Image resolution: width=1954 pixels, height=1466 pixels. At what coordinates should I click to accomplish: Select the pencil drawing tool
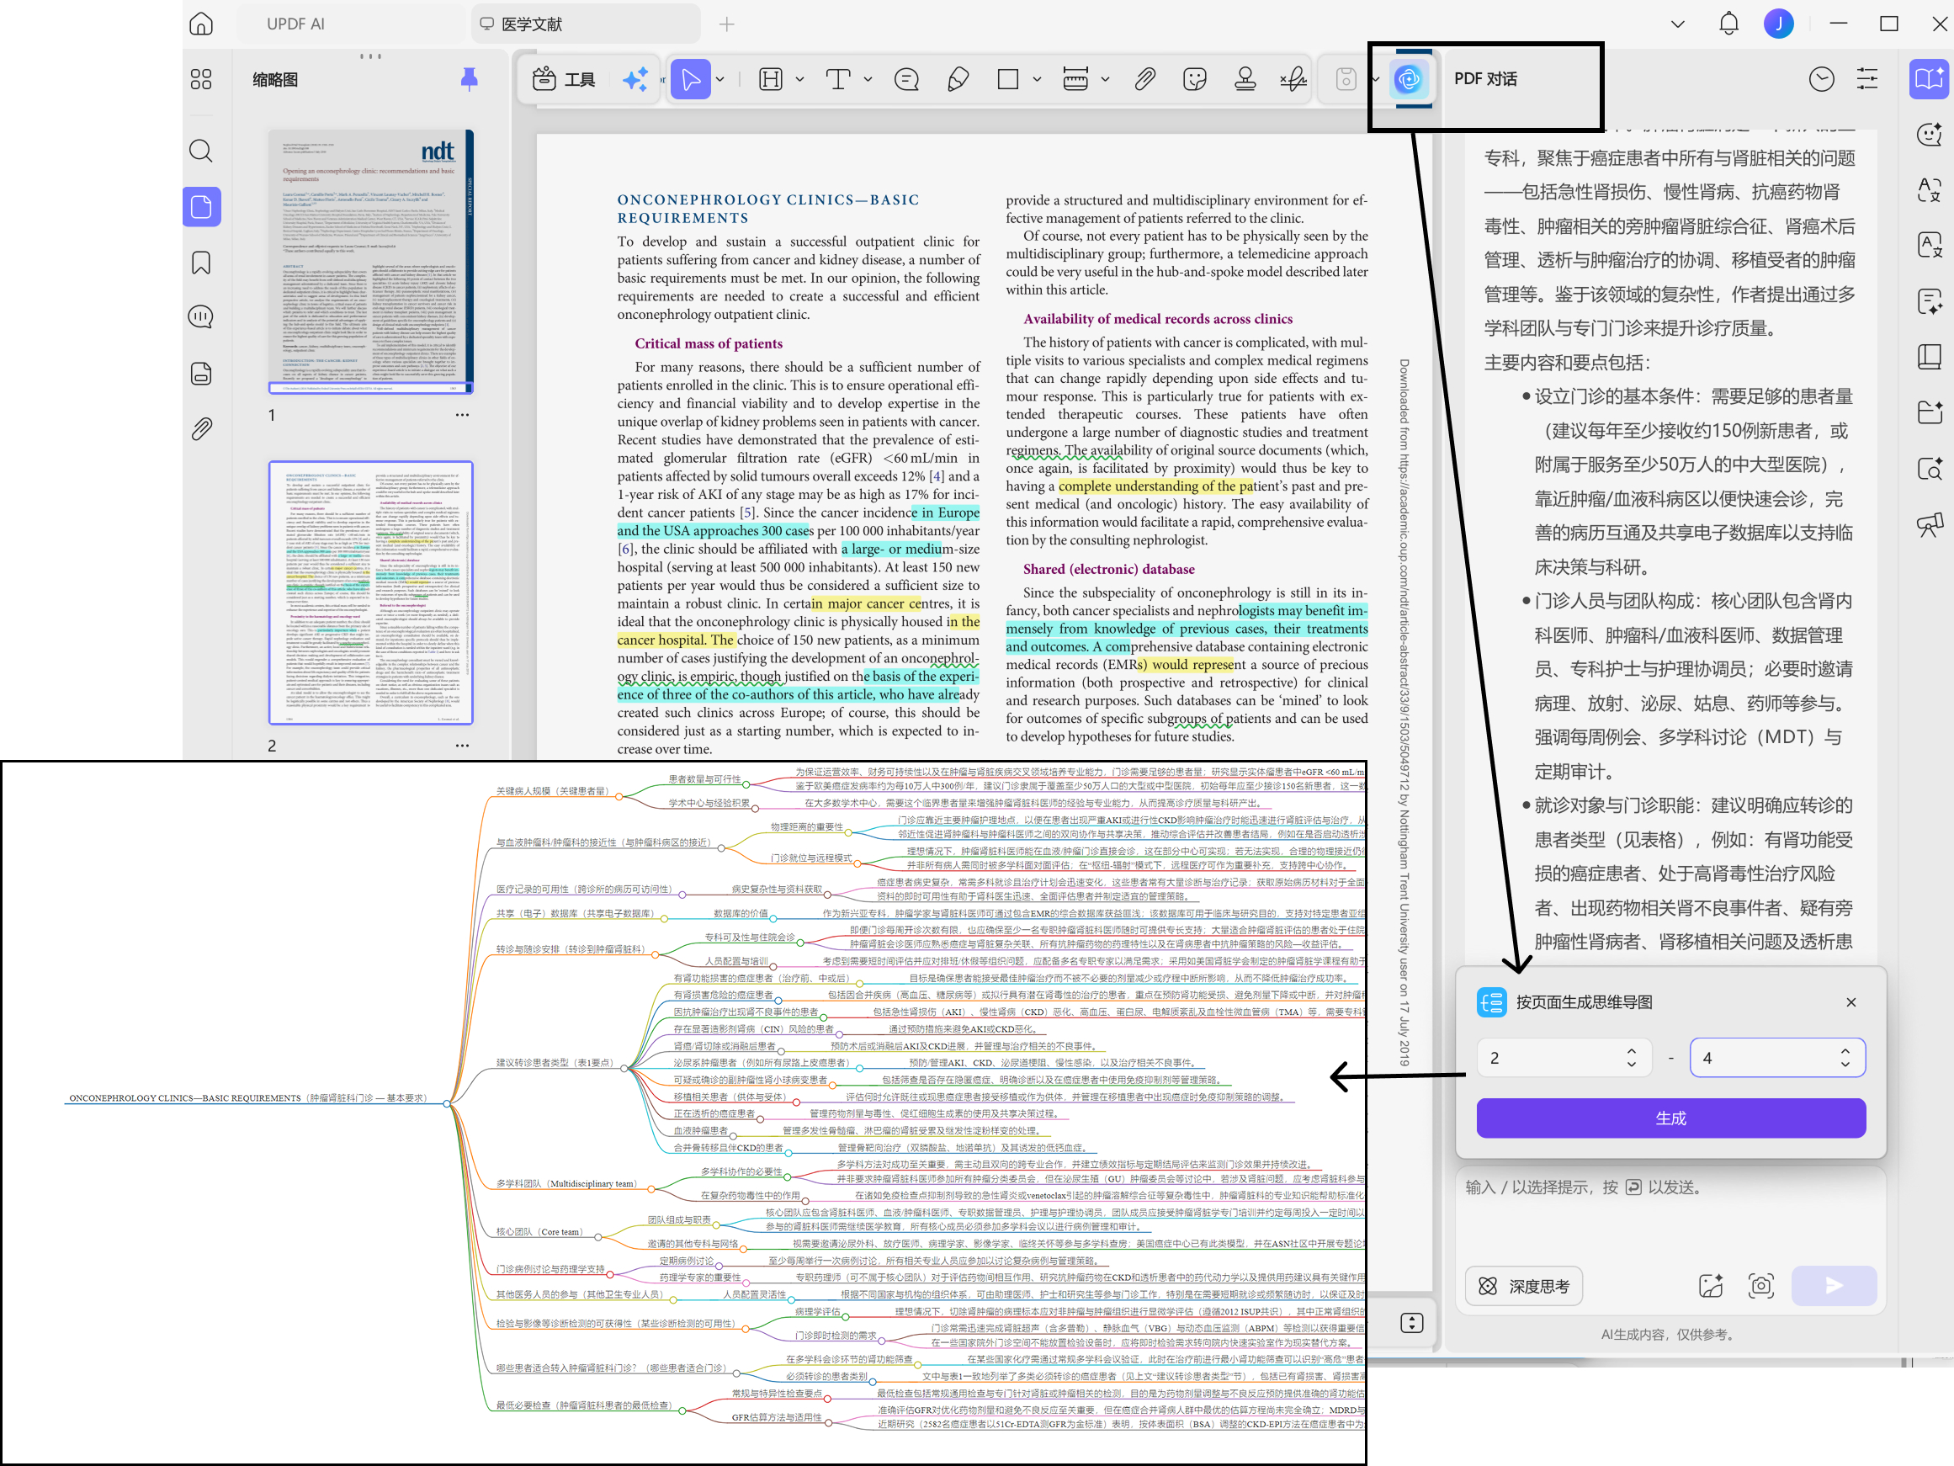point(958,80)
